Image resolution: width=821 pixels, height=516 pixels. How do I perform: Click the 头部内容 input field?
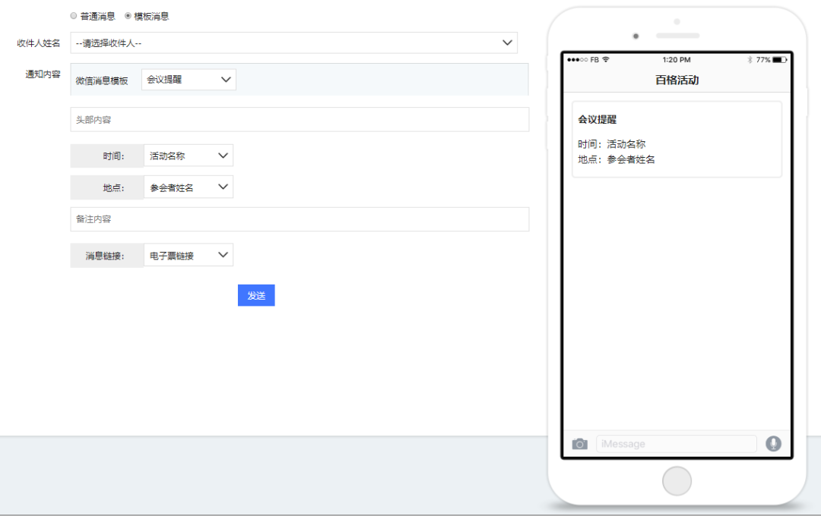(300, 120)
